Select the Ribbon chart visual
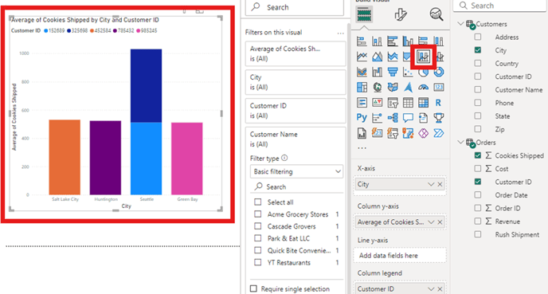 click(362, 72)
